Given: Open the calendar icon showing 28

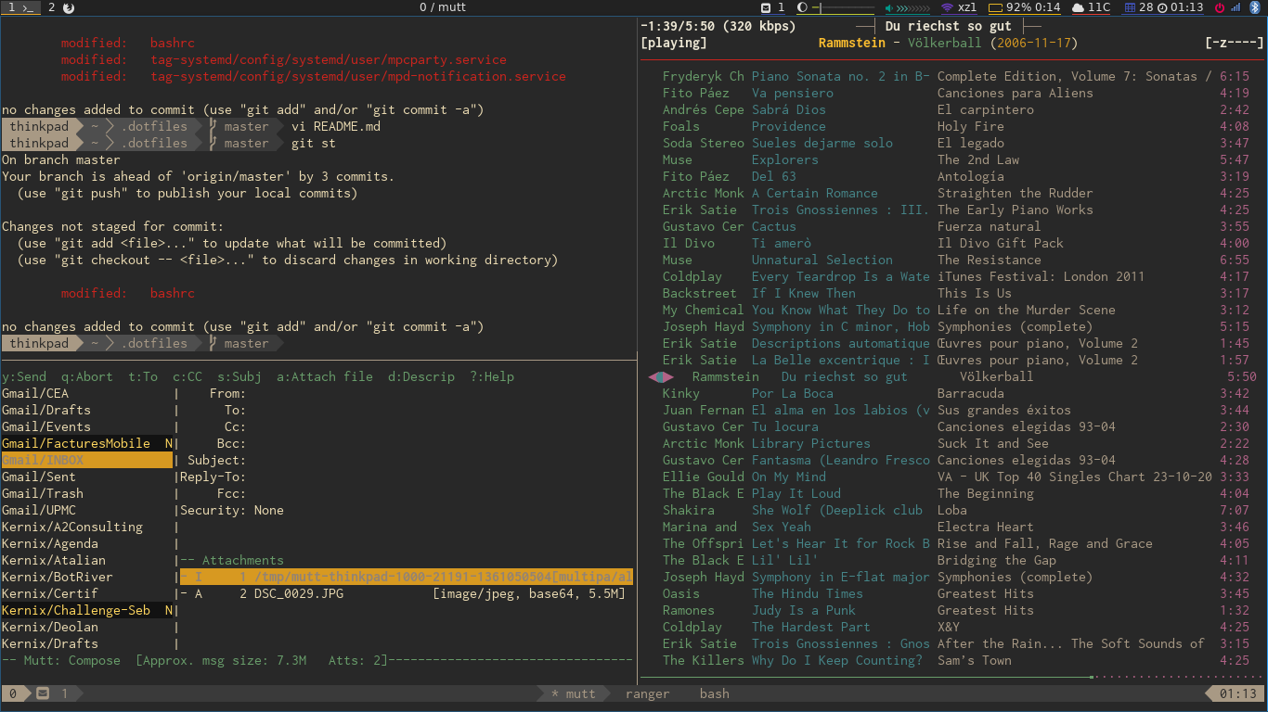Looking at the screenshot, I should pyautogui.click(x=1129, y=7).
